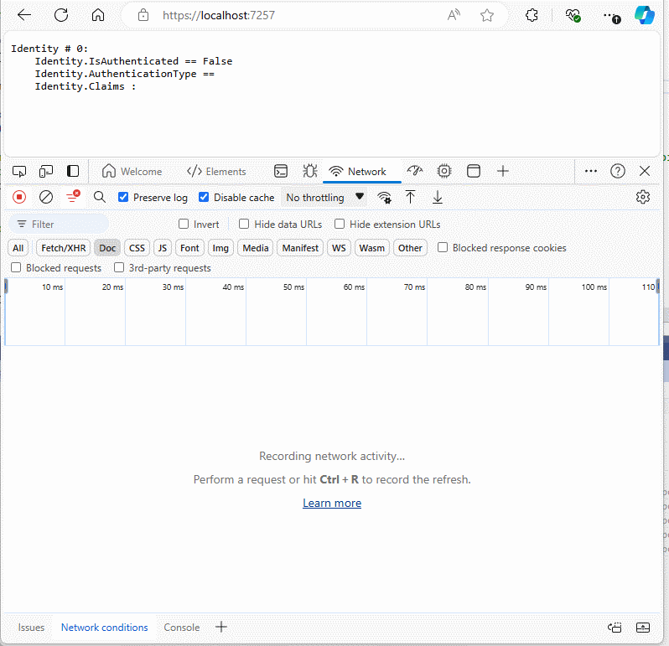Screen dimensions: 669x646
Task: Add more tools with plus icon
Action: click(503, 172)
